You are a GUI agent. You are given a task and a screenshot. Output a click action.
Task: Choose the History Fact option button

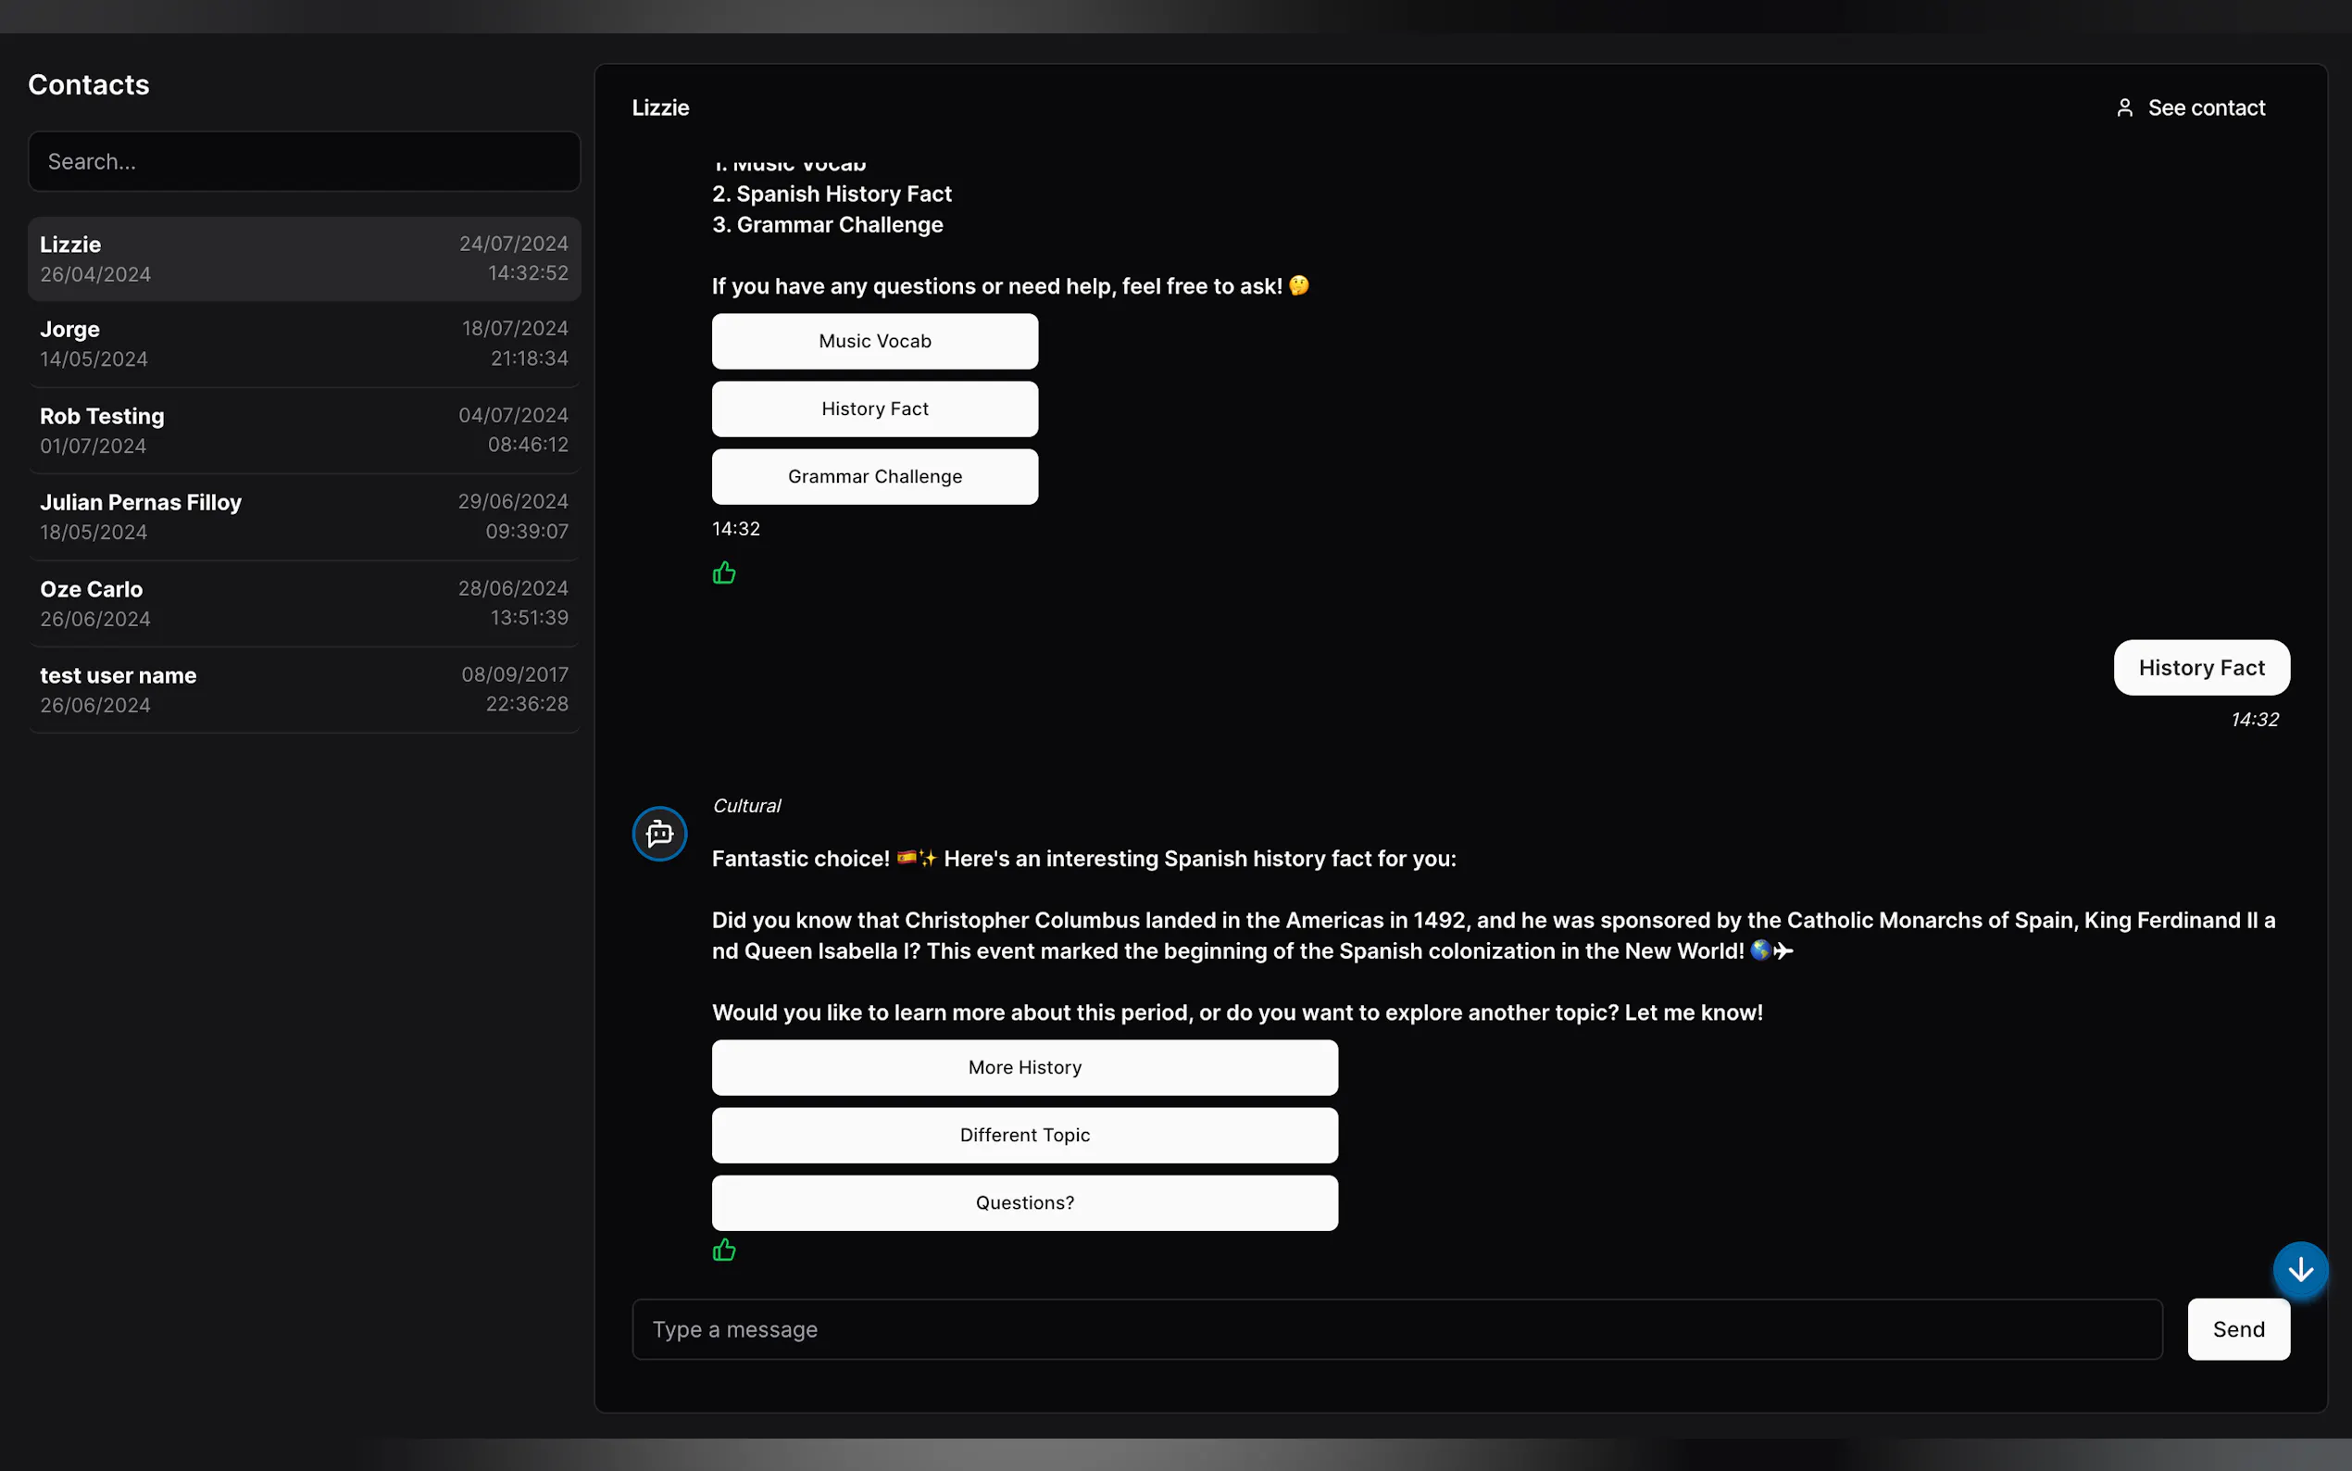point(874,409)
